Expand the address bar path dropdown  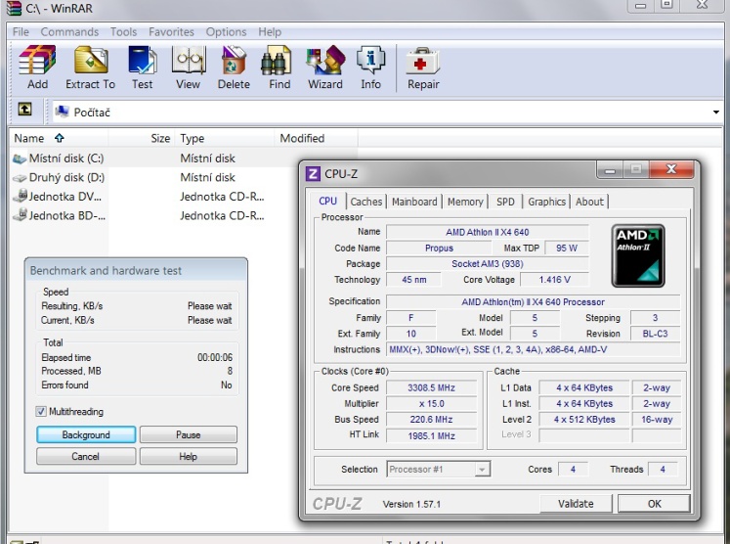tap(716, 113)
